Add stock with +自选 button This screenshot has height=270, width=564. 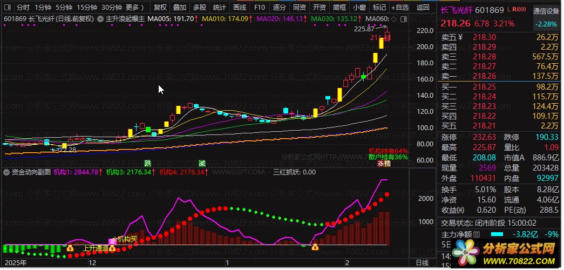coord(400,7)
